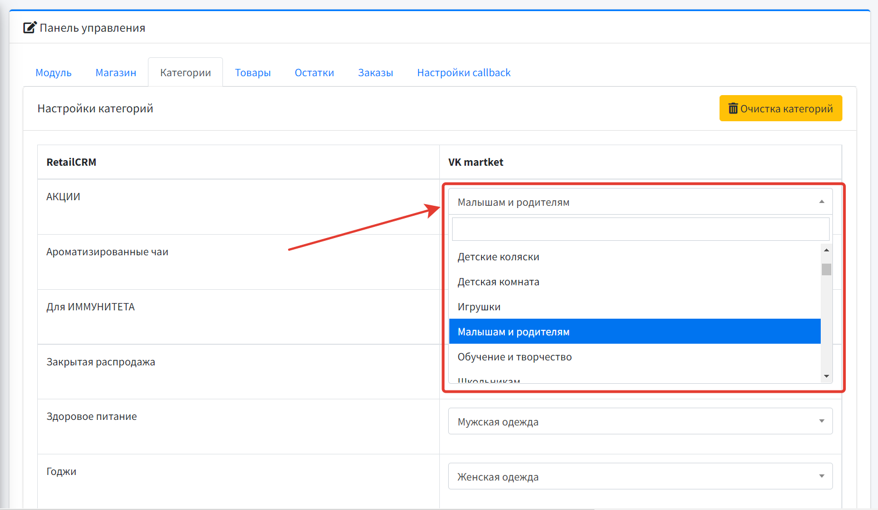The image size is (878, 510).
Task: Choose Детские коляски from the list
Action: click(x=634, y=257)
